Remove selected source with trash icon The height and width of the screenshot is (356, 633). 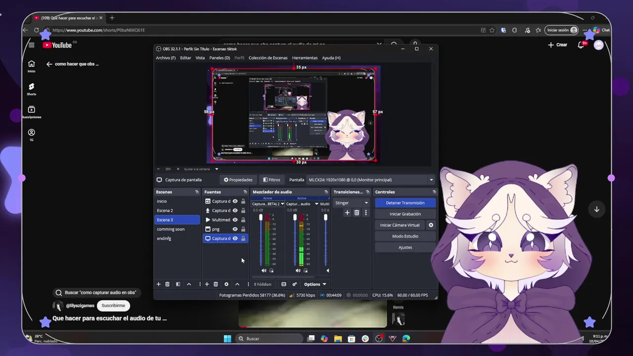[x=216, y=284]
